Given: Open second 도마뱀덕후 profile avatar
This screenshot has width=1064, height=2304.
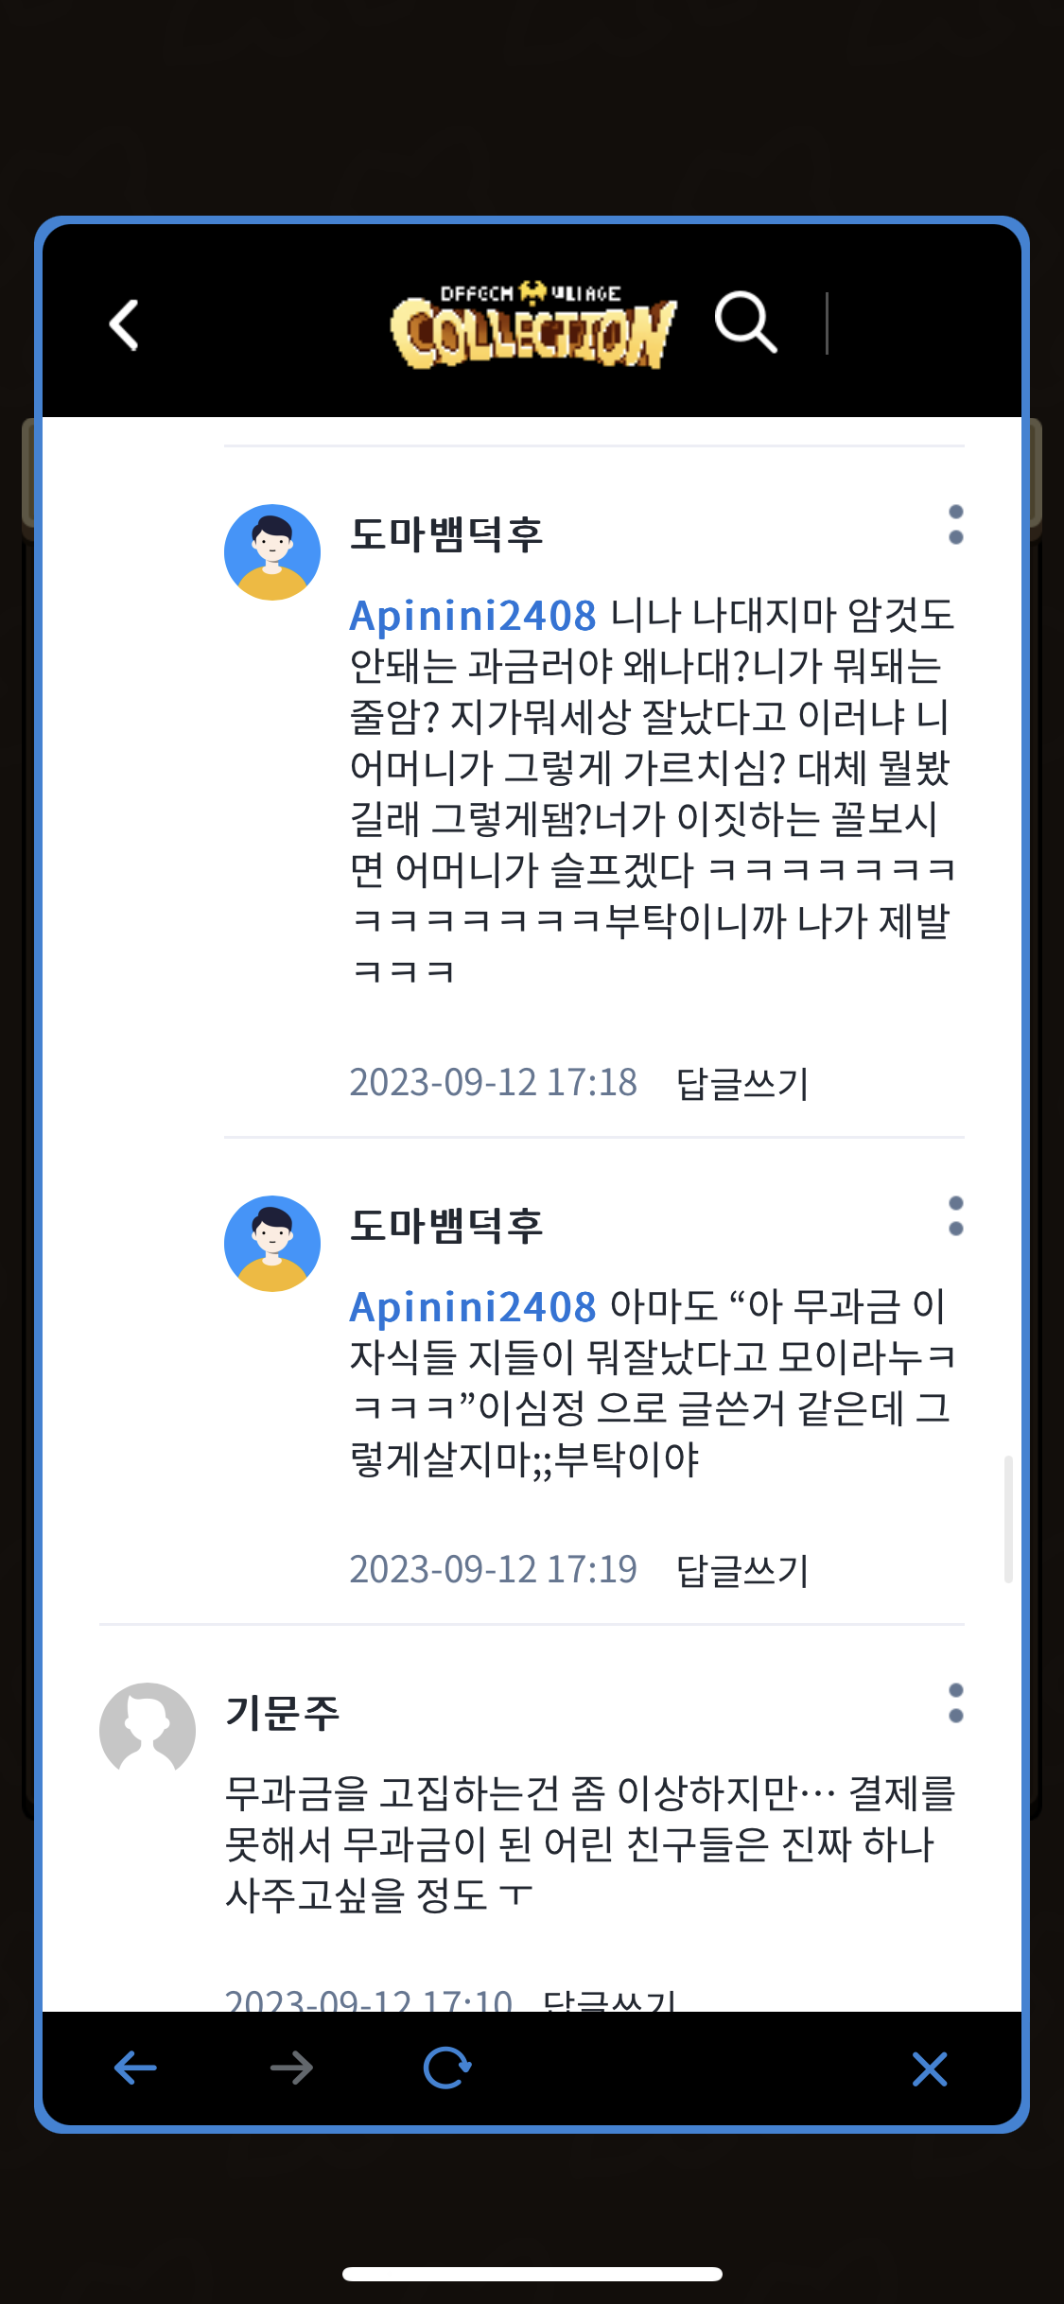Looking at the screenshot, I should point(272,1244).
